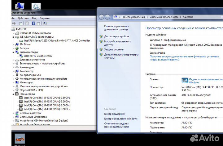The width and height of the screenshot is (223, 146).
Task: Click the computer desktop icon at top
Action: point(20,6)
